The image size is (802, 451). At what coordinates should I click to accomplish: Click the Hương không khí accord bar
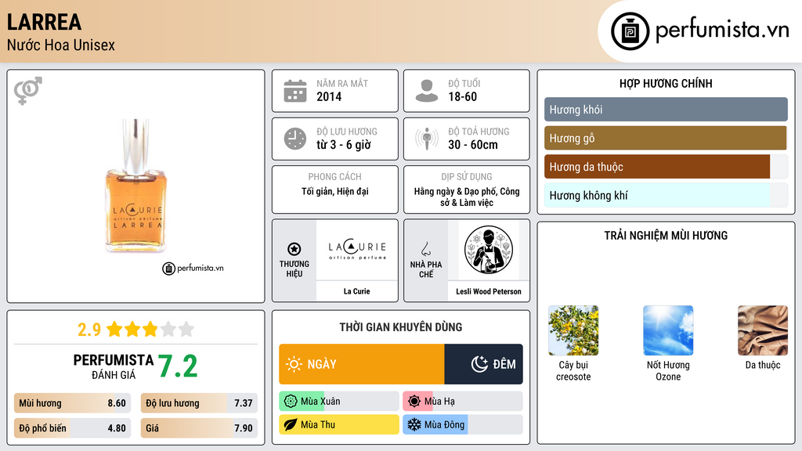(x=666, y=195)
